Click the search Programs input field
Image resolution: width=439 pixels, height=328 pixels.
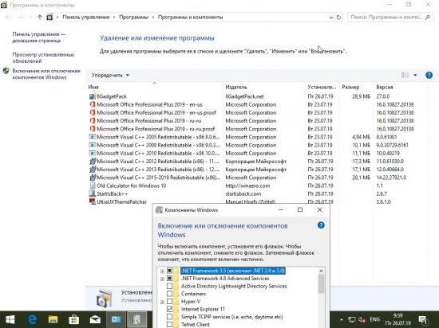[386, 18]
